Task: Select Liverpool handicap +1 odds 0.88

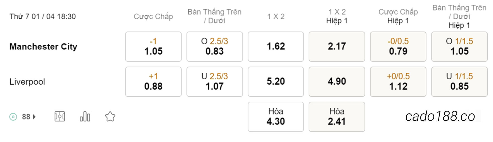Action: 153,82
